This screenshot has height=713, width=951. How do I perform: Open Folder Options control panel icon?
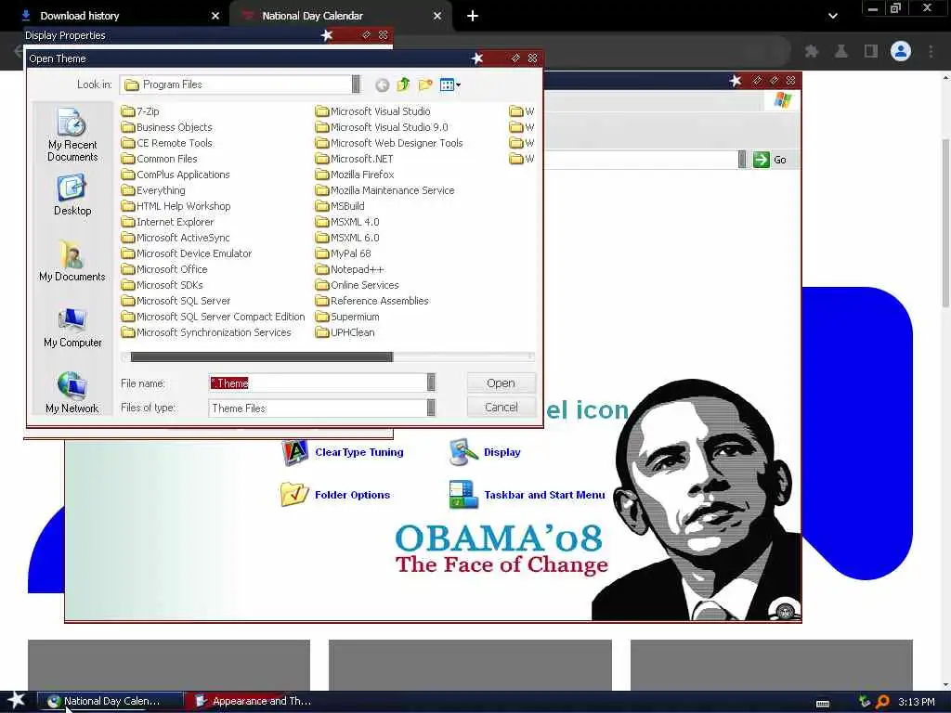click(334, 495)
